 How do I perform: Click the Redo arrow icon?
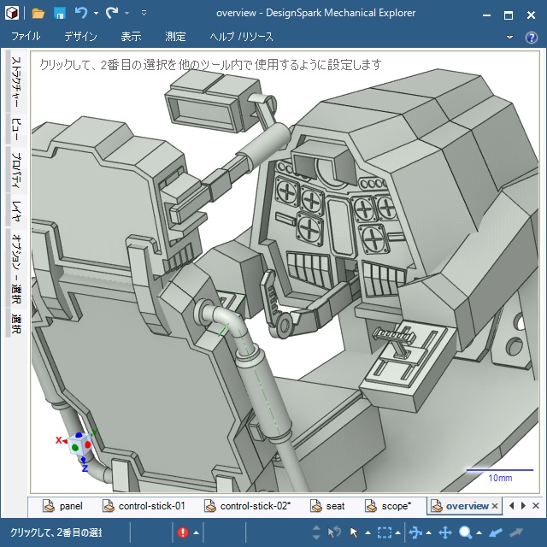112,14
